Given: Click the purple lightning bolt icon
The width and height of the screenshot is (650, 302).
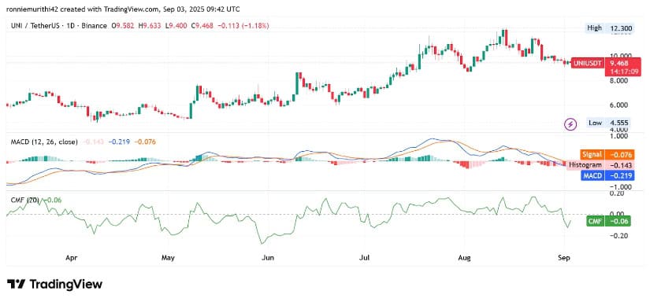Looking at the screenshot, I should 571,123.
